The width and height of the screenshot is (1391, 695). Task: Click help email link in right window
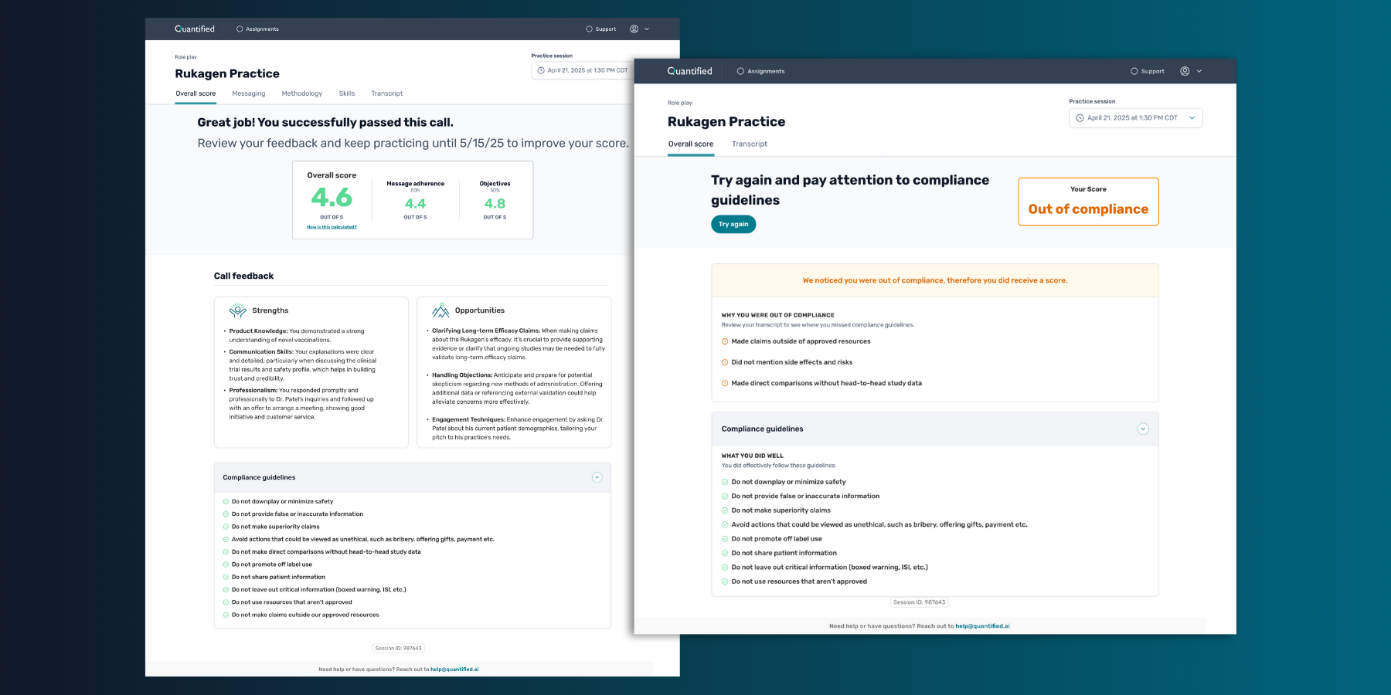(982, 626)
